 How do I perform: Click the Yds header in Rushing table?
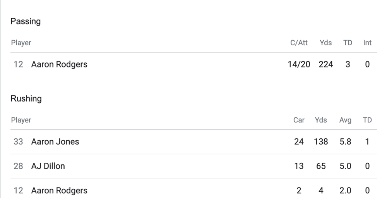coord(321,120)
